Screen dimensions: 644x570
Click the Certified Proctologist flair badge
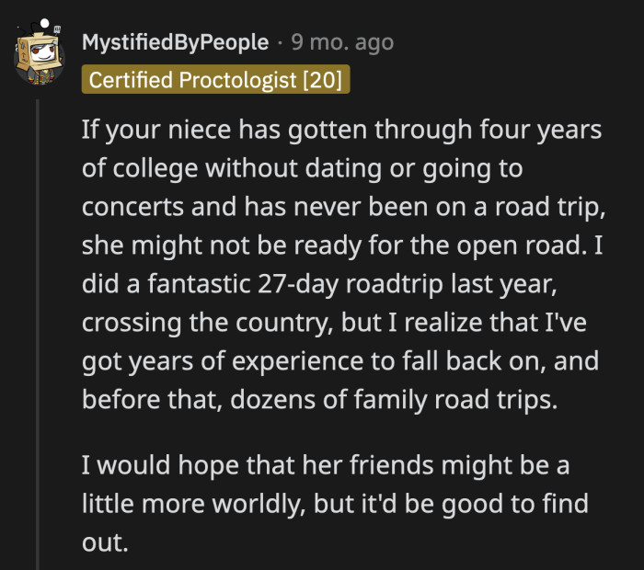[216, 81]
